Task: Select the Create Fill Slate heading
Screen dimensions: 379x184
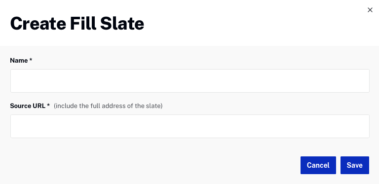Action: 77,23
